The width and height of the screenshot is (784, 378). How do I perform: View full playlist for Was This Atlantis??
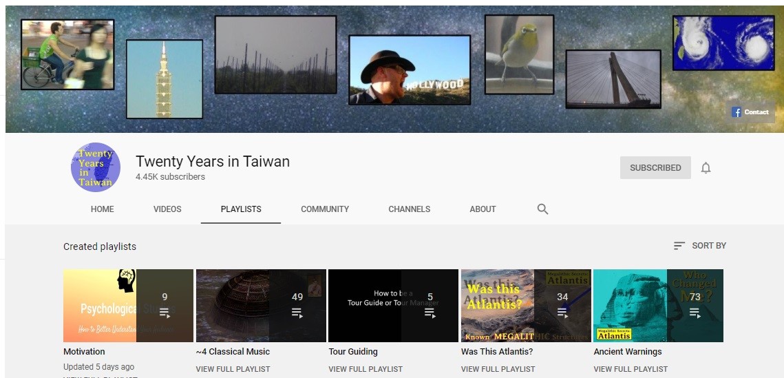pos(498,369)
